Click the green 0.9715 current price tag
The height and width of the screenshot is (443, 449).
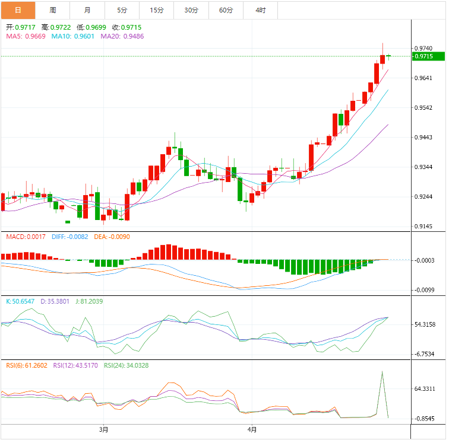(423, 56)
